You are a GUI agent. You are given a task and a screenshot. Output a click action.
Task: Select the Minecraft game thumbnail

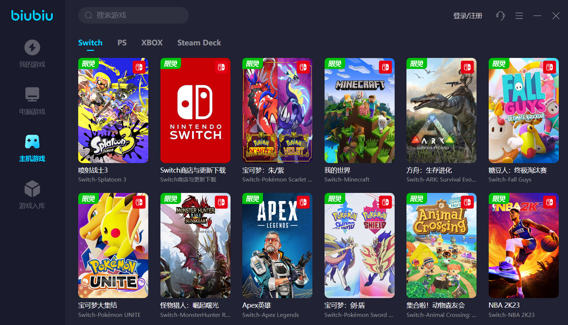(360, 110)
